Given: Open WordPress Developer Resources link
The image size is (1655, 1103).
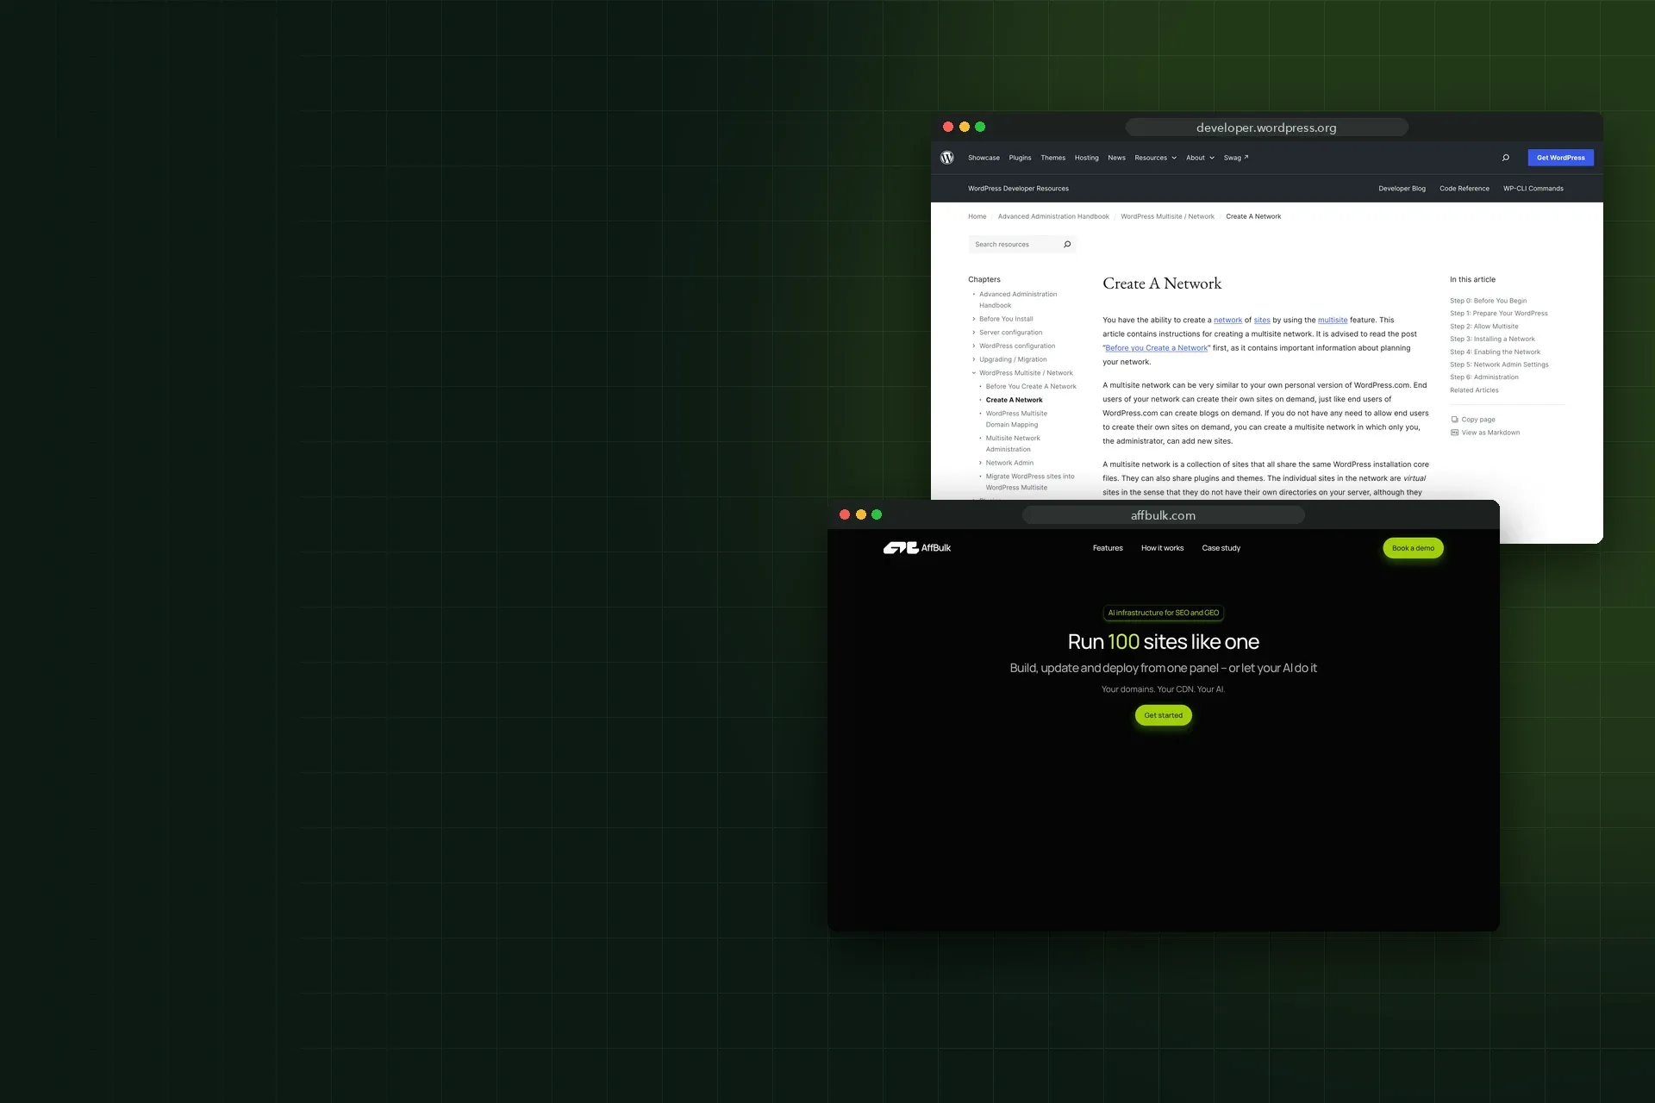Looking at the screenshot, I should pos(1018,189).
